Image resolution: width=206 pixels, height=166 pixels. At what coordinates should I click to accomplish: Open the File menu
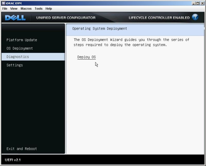(x=5, y=9)
